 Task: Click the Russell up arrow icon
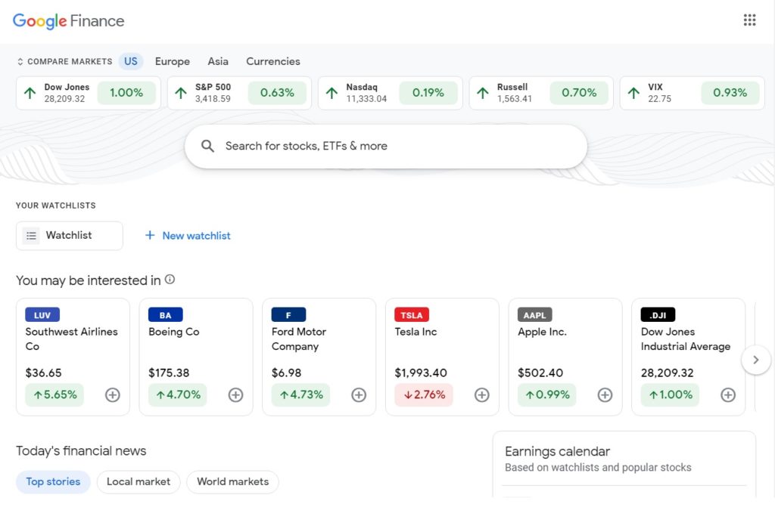point(483,93)
